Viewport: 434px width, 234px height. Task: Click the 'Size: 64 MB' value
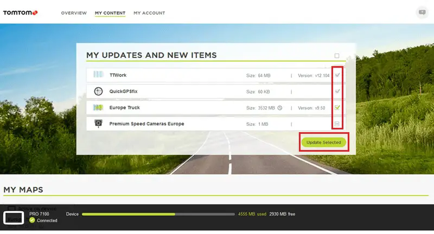pos(258,75)
